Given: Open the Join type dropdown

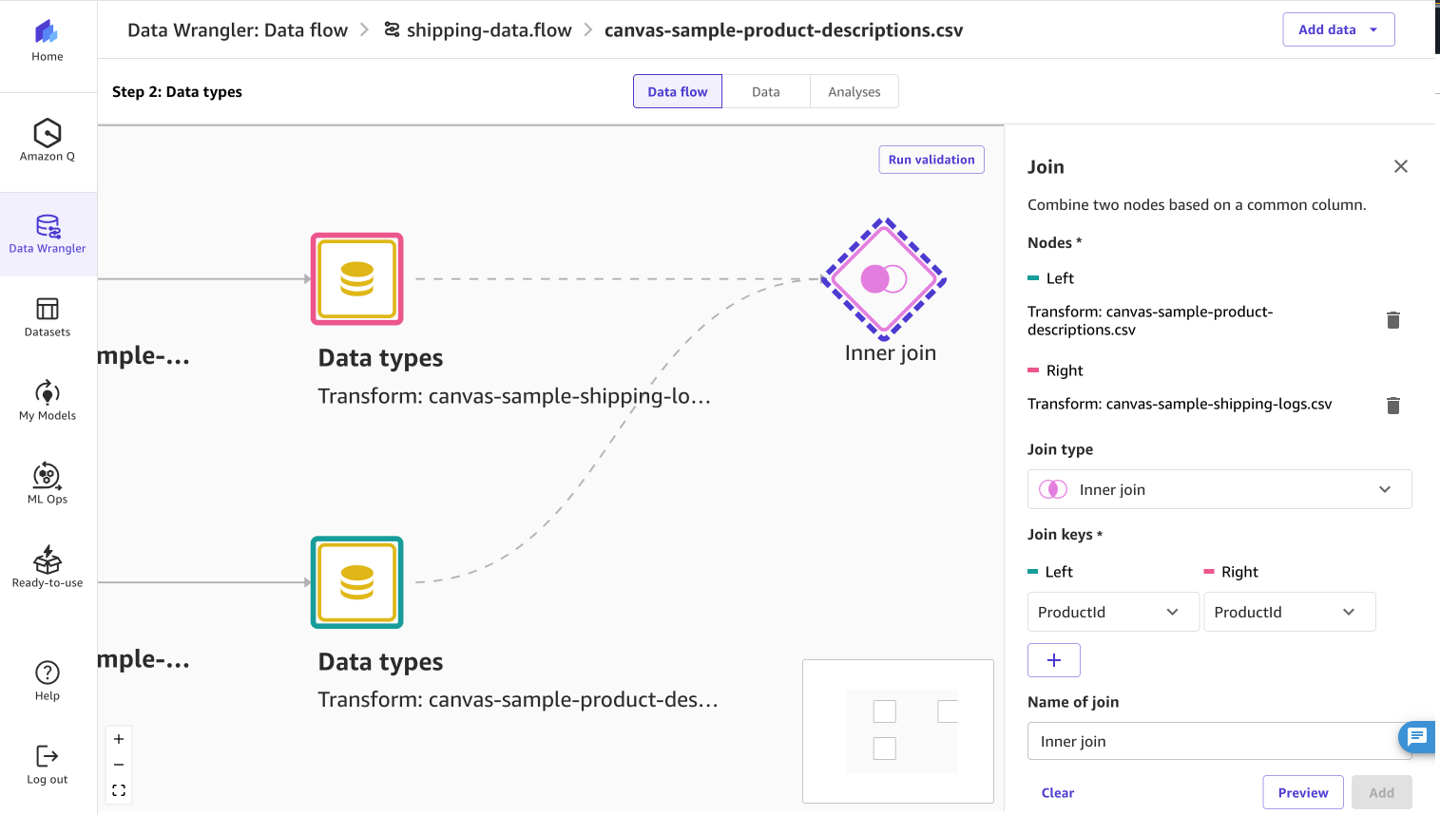Looking at the screenshot, I should 1219,488.
